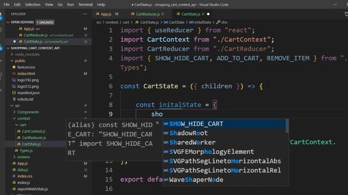Image resolution: width=348 pixels, height=195 pixels.
Task: Open the Run menu
Action: (x=70, y=4)
